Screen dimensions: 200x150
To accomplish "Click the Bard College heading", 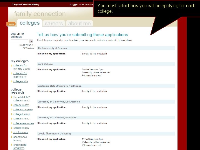I will point(45,64).
